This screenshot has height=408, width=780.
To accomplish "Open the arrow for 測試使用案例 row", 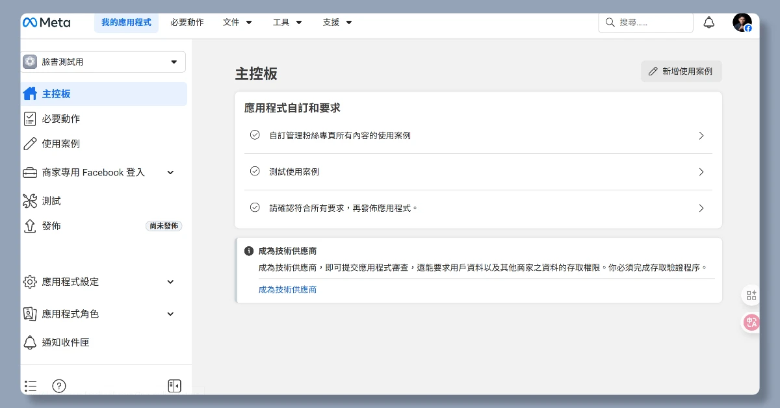I will 701,172.
